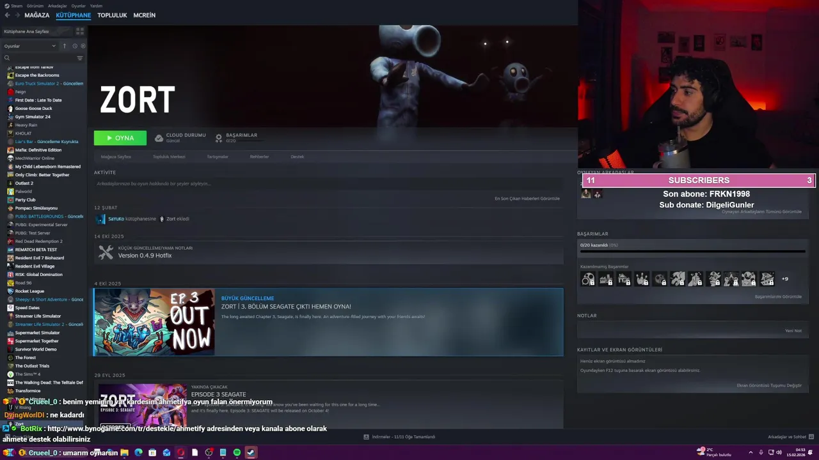Click the +9 more achievements indicator
Screen dimensions: 819x460
[x=785, y=279]
